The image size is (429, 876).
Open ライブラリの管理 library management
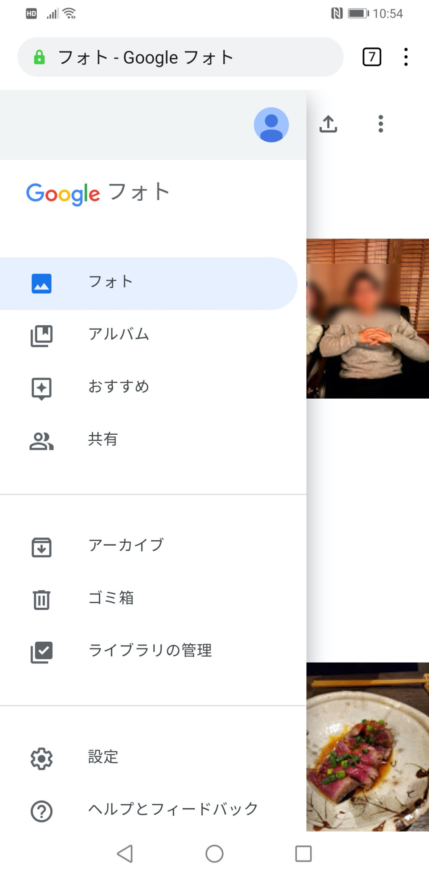coord(150,651)
